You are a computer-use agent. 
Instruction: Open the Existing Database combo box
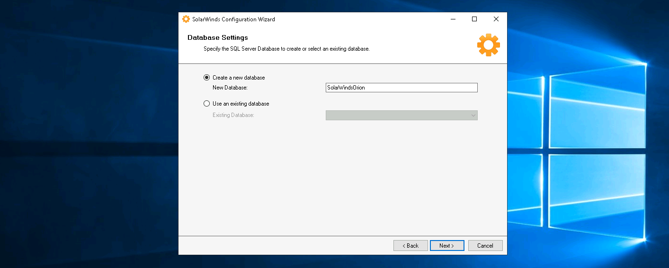pos(398,116)
